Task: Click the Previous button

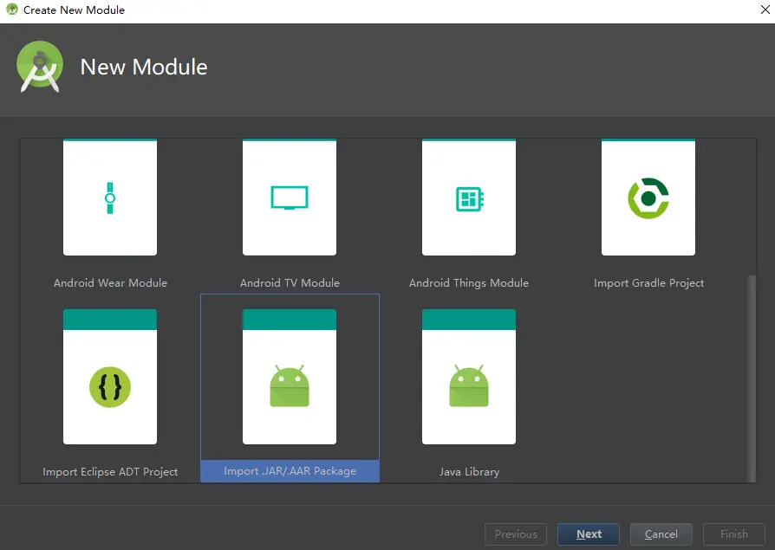Action: pos(516,534)
